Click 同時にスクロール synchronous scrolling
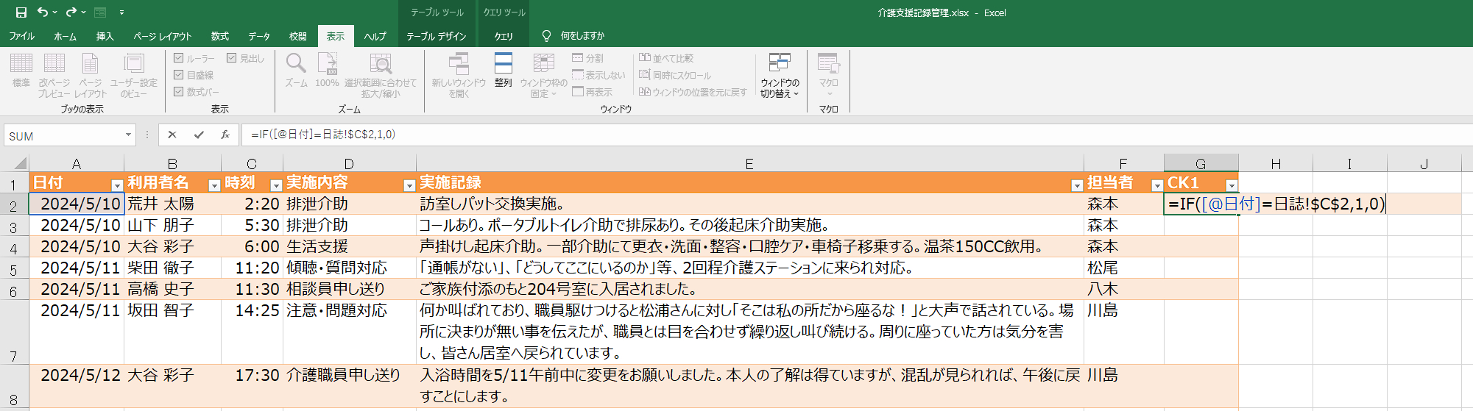Screen dimensions: 1473x411 coord(675,75)
